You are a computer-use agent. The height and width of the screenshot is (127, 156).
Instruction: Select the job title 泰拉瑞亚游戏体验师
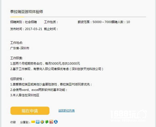(27, 12)
